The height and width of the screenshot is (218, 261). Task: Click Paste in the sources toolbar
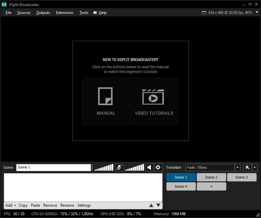tap(35, 205)
